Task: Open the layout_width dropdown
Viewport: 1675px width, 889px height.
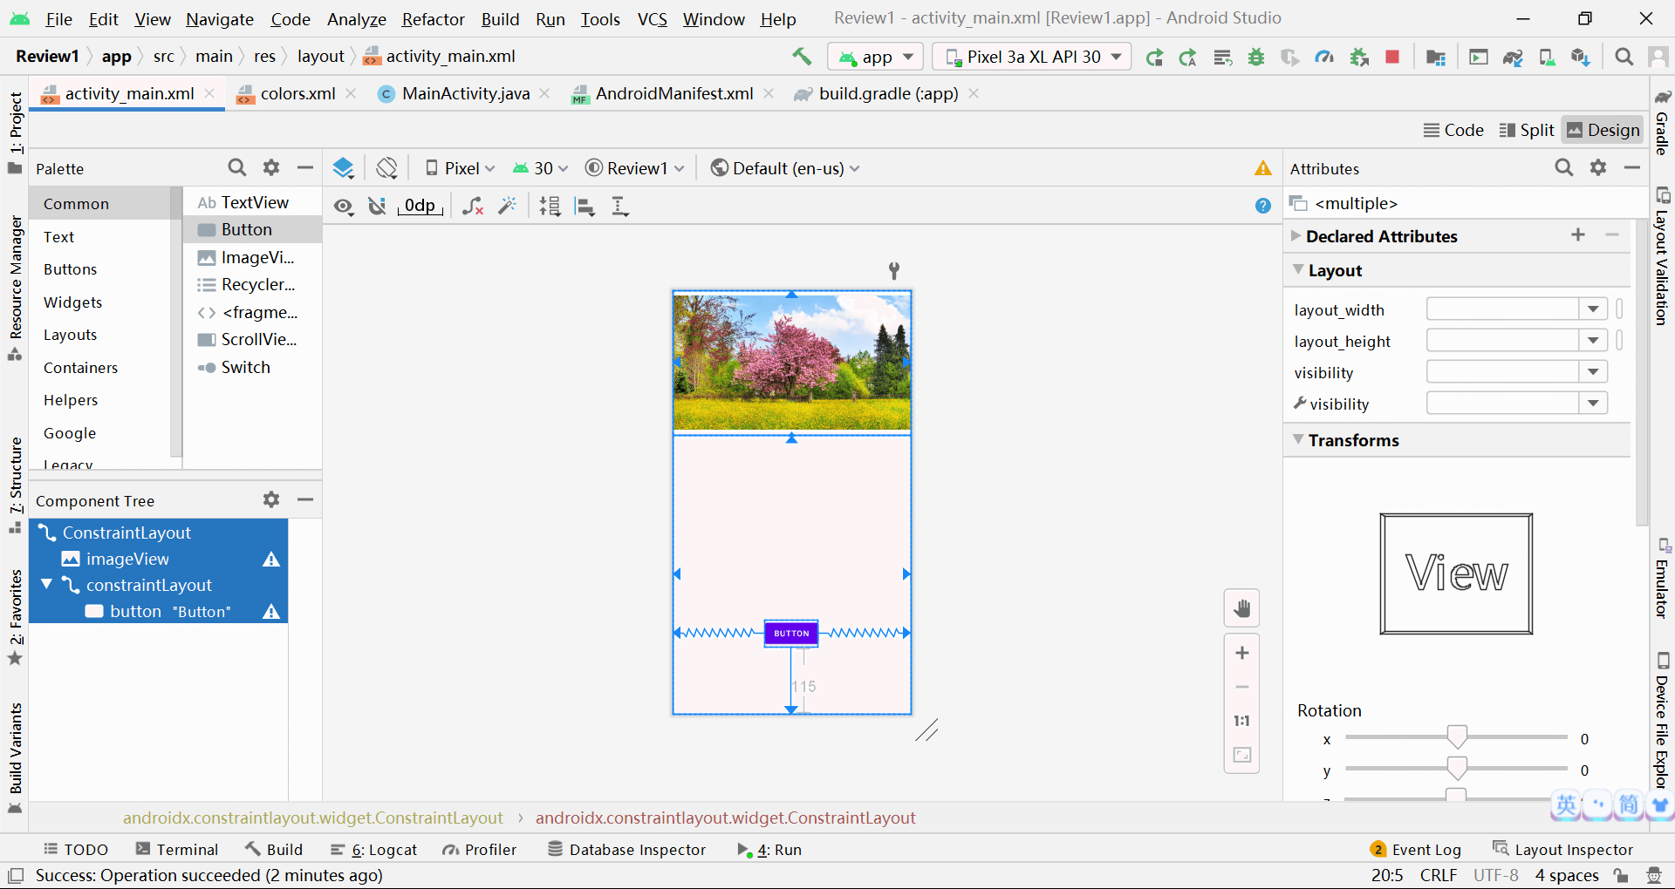Action: pyautogui.click(x=1593, y=309)
